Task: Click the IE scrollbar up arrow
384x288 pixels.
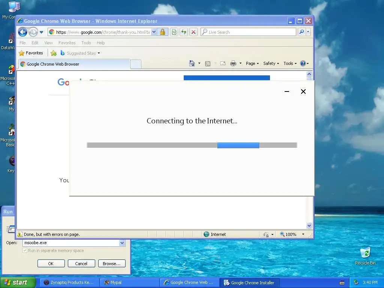Action: [309, 74]
